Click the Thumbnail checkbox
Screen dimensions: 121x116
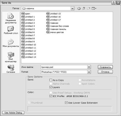click(29, 103)
